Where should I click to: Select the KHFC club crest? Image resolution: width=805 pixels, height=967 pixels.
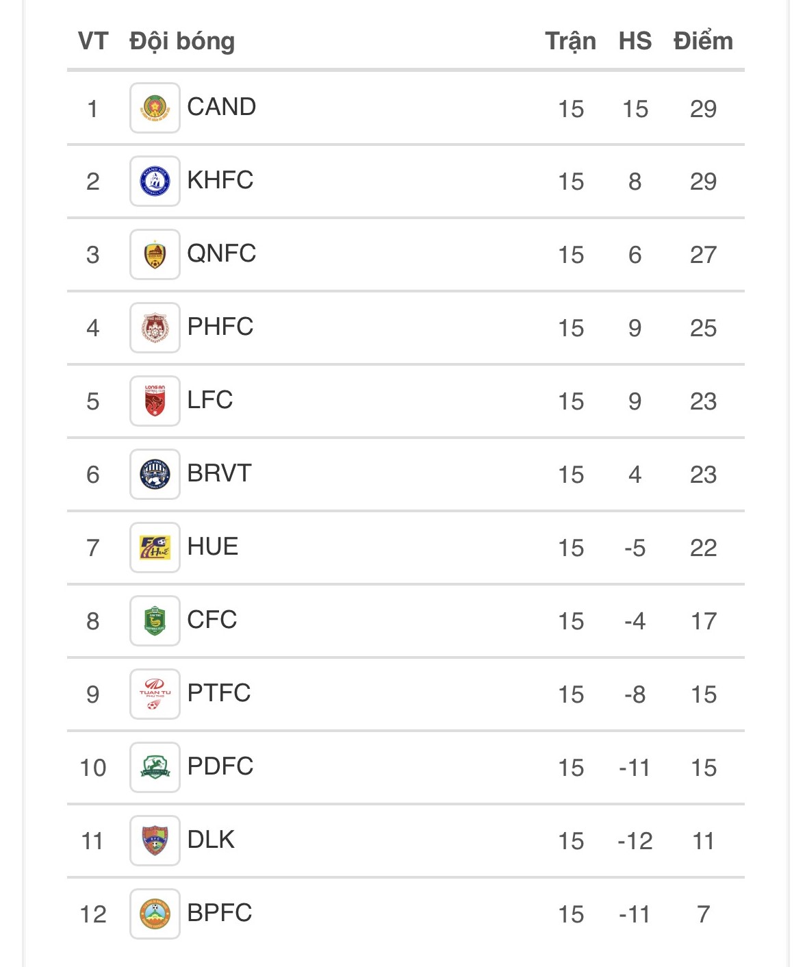click(x=155, y=181)
